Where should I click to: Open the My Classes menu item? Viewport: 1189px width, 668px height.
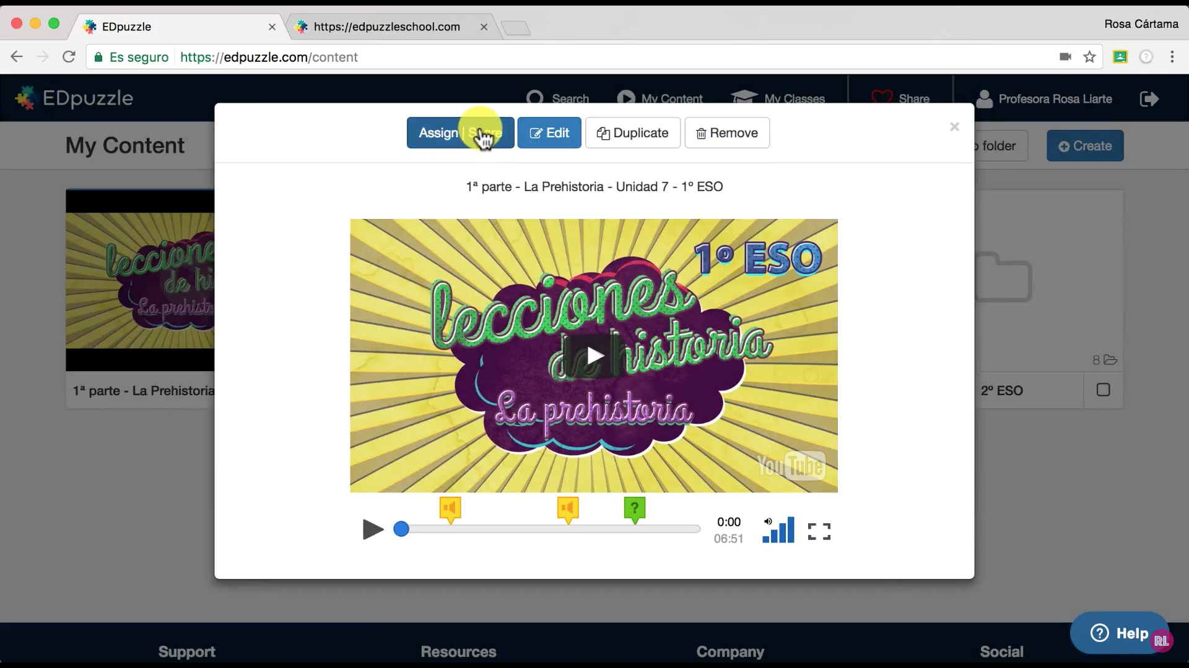pos(778,99)
